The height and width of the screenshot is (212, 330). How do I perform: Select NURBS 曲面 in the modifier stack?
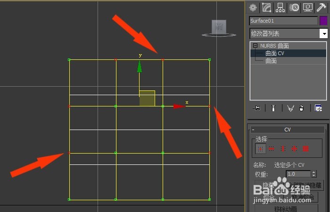274,46
